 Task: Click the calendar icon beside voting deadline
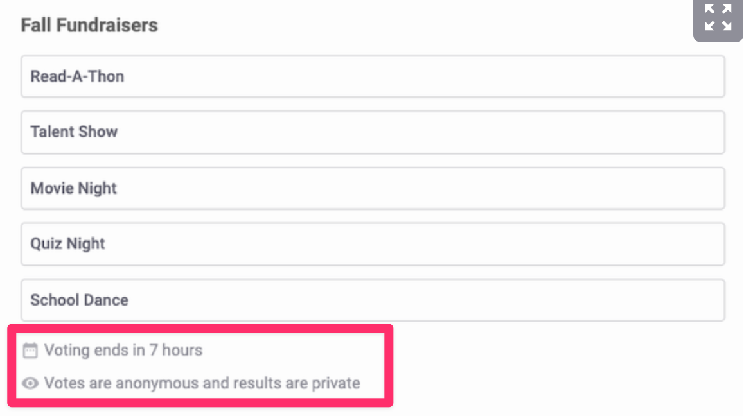point(30,351)
